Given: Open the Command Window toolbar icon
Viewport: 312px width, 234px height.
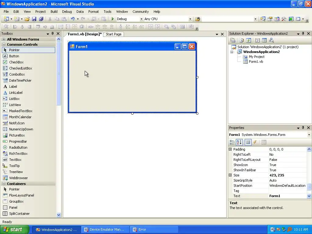Looking at the screenshot, I should [298, 19].
